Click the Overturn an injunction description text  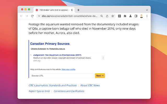pos(62,58)
